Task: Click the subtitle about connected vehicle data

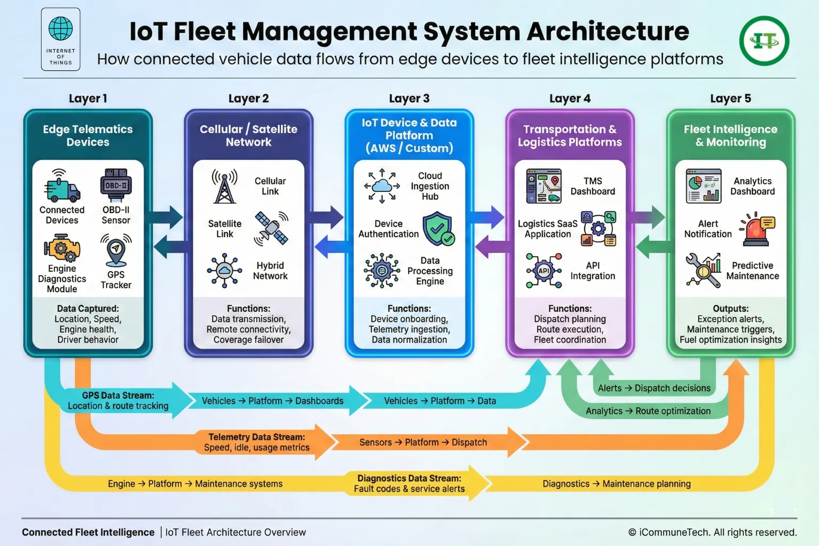Action: click(410, 59)
